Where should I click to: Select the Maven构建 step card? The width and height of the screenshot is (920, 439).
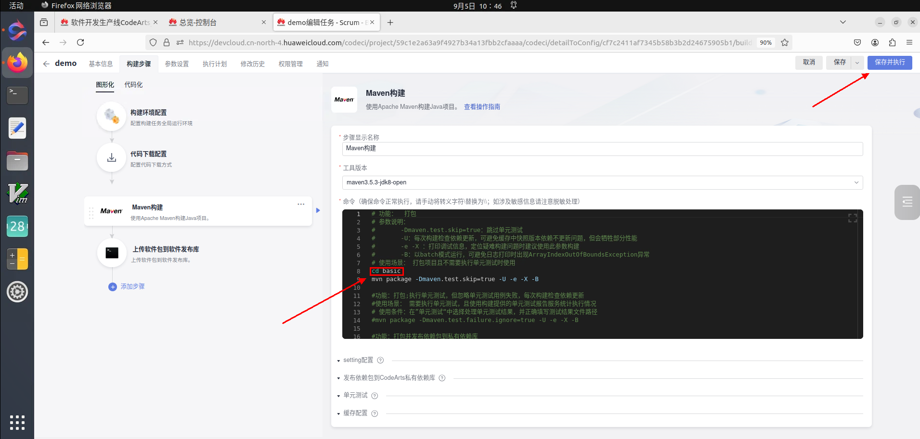198,211
